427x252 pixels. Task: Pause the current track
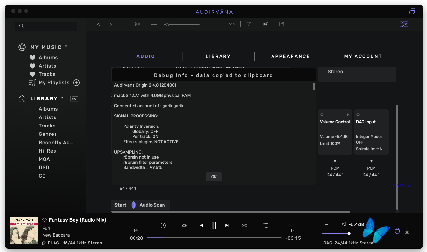tap(214, 225)
